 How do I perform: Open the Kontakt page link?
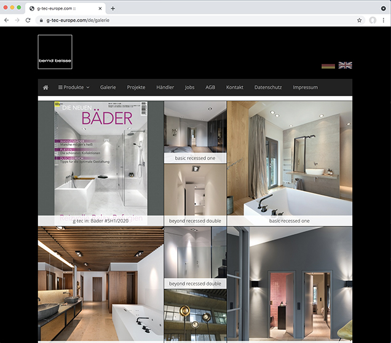(235, 87)
